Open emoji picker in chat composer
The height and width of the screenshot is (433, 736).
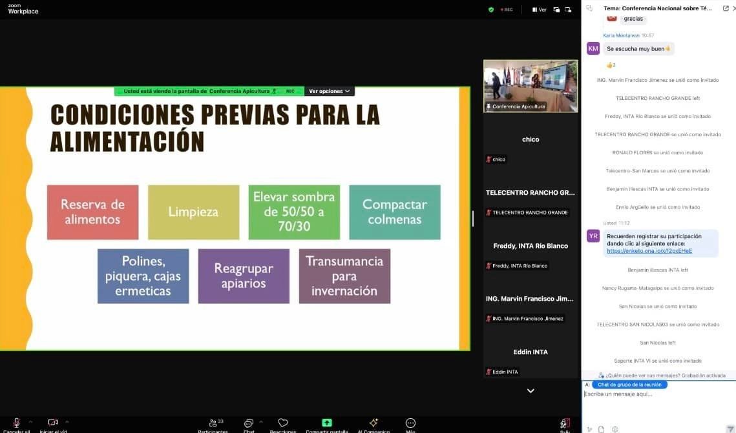click(614, 429)
